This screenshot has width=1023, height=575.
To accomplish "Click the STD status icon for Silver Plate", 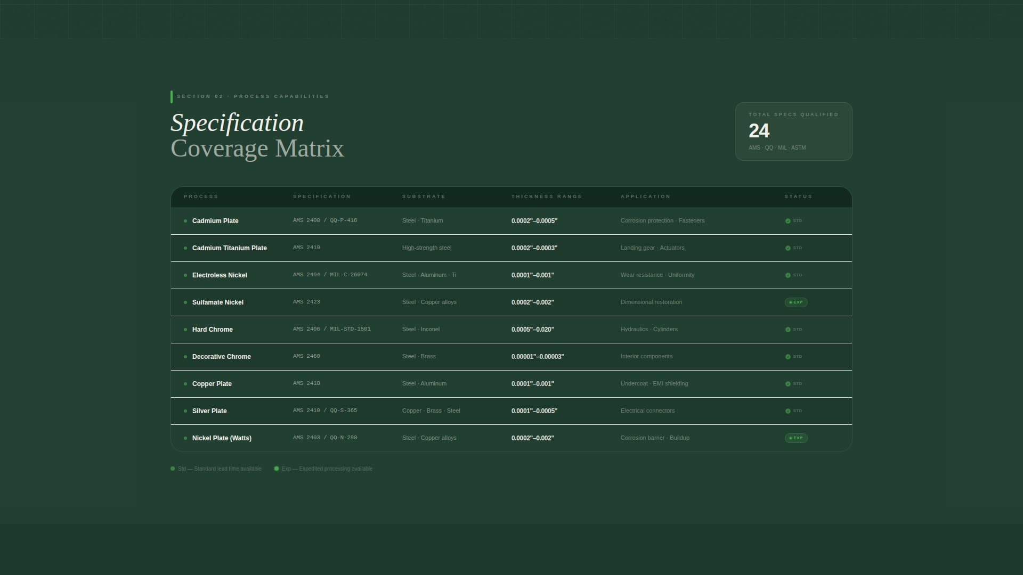I will coord(787,411).
